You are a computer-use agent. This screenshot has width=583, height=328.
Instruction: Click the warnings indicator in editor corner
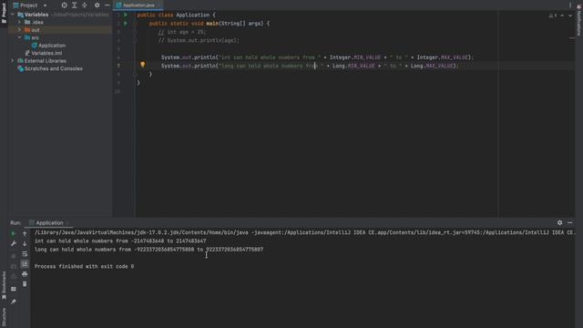coord(553,15)
